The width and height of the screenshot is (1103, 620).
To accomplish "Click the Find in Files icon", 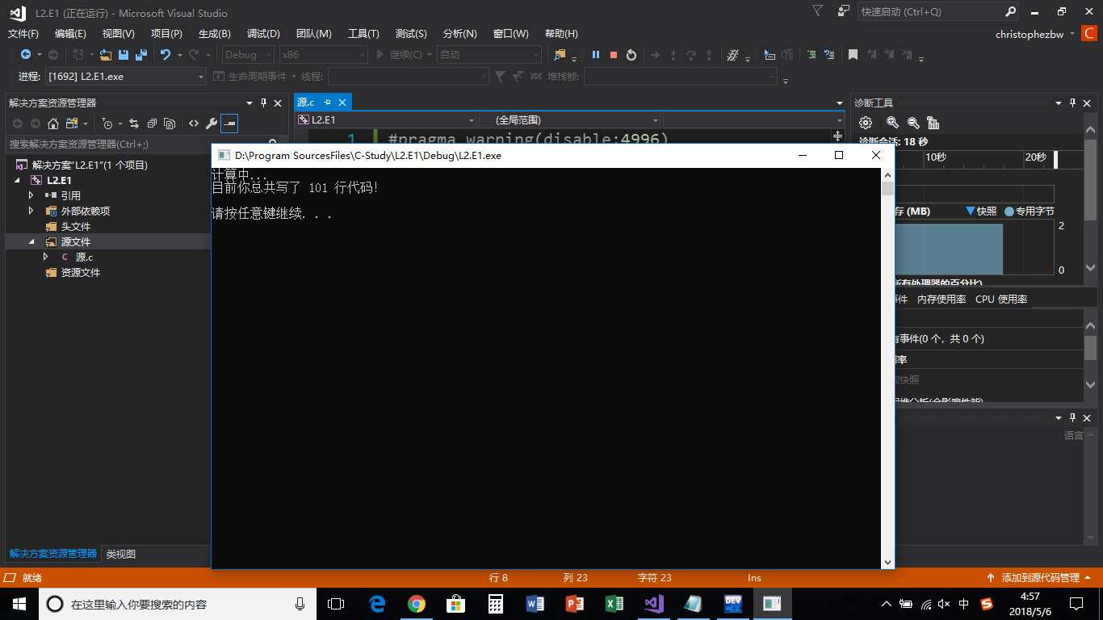I will (560, 55).
